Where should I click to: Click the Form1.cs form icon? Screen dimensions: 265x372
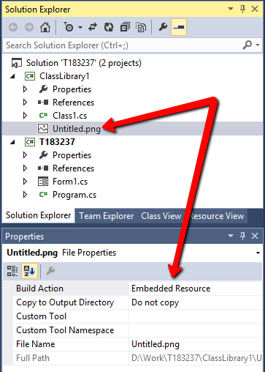43,182
